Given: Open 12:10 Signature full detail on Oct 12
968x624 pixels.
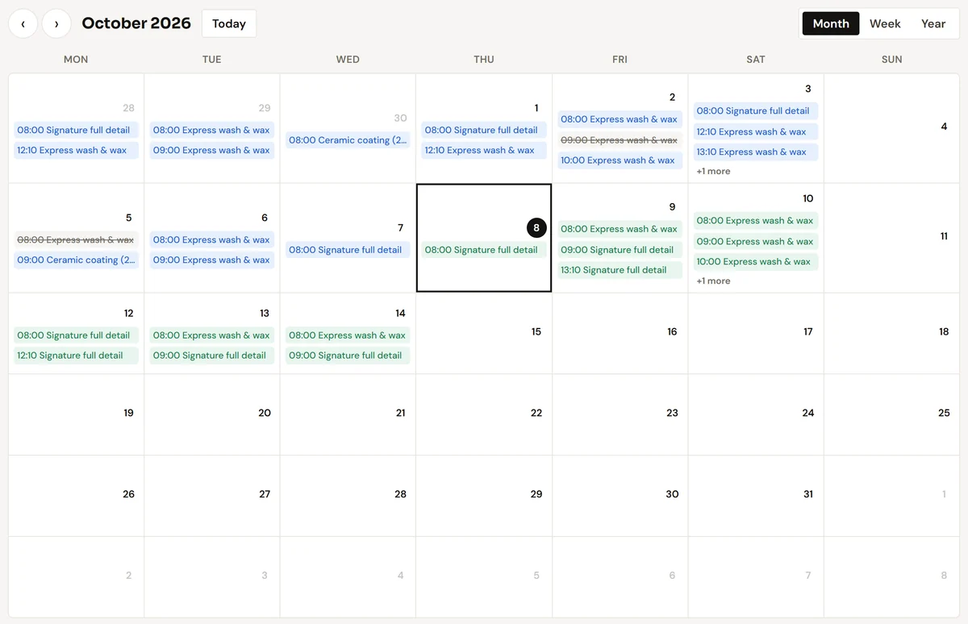Looking at the screenshot, I should click(76, 356).
